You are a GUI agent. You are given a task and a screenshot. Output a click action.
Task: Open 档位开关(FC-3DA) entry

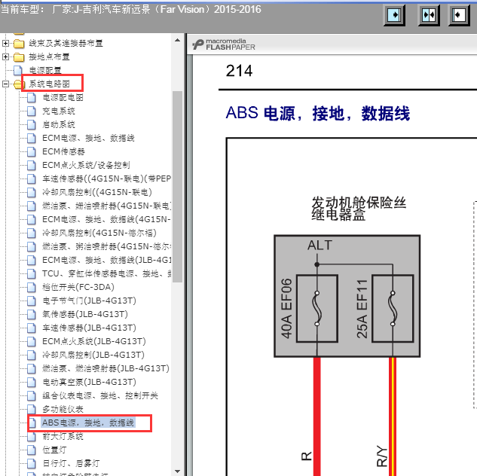click(78, 287)
